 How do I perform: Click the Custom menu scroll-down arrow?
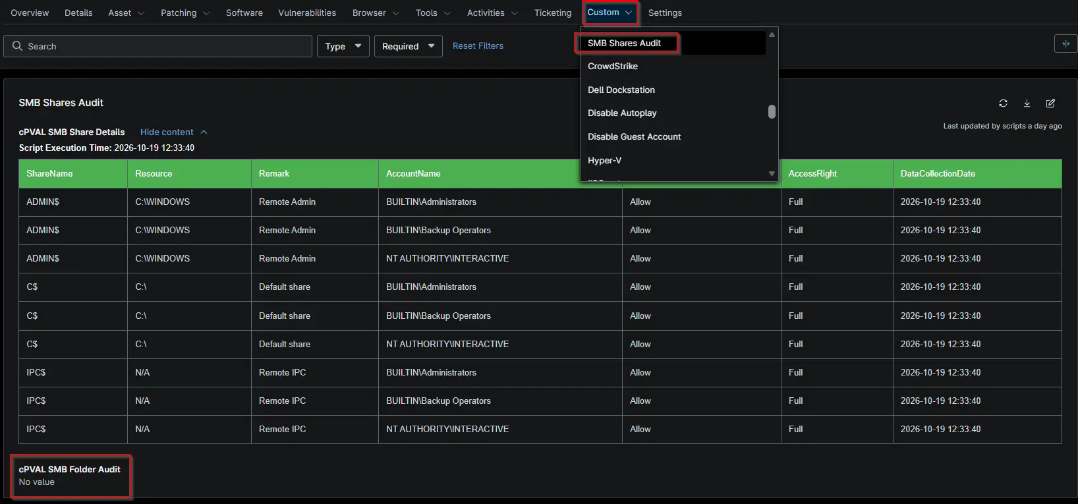click(772, 174)
